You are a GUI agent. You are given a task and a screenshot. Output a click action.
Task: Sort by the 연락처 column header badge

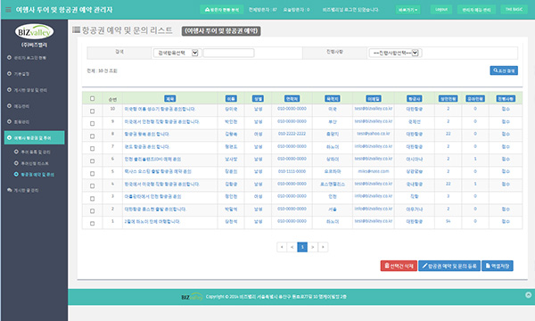[292, 99]
